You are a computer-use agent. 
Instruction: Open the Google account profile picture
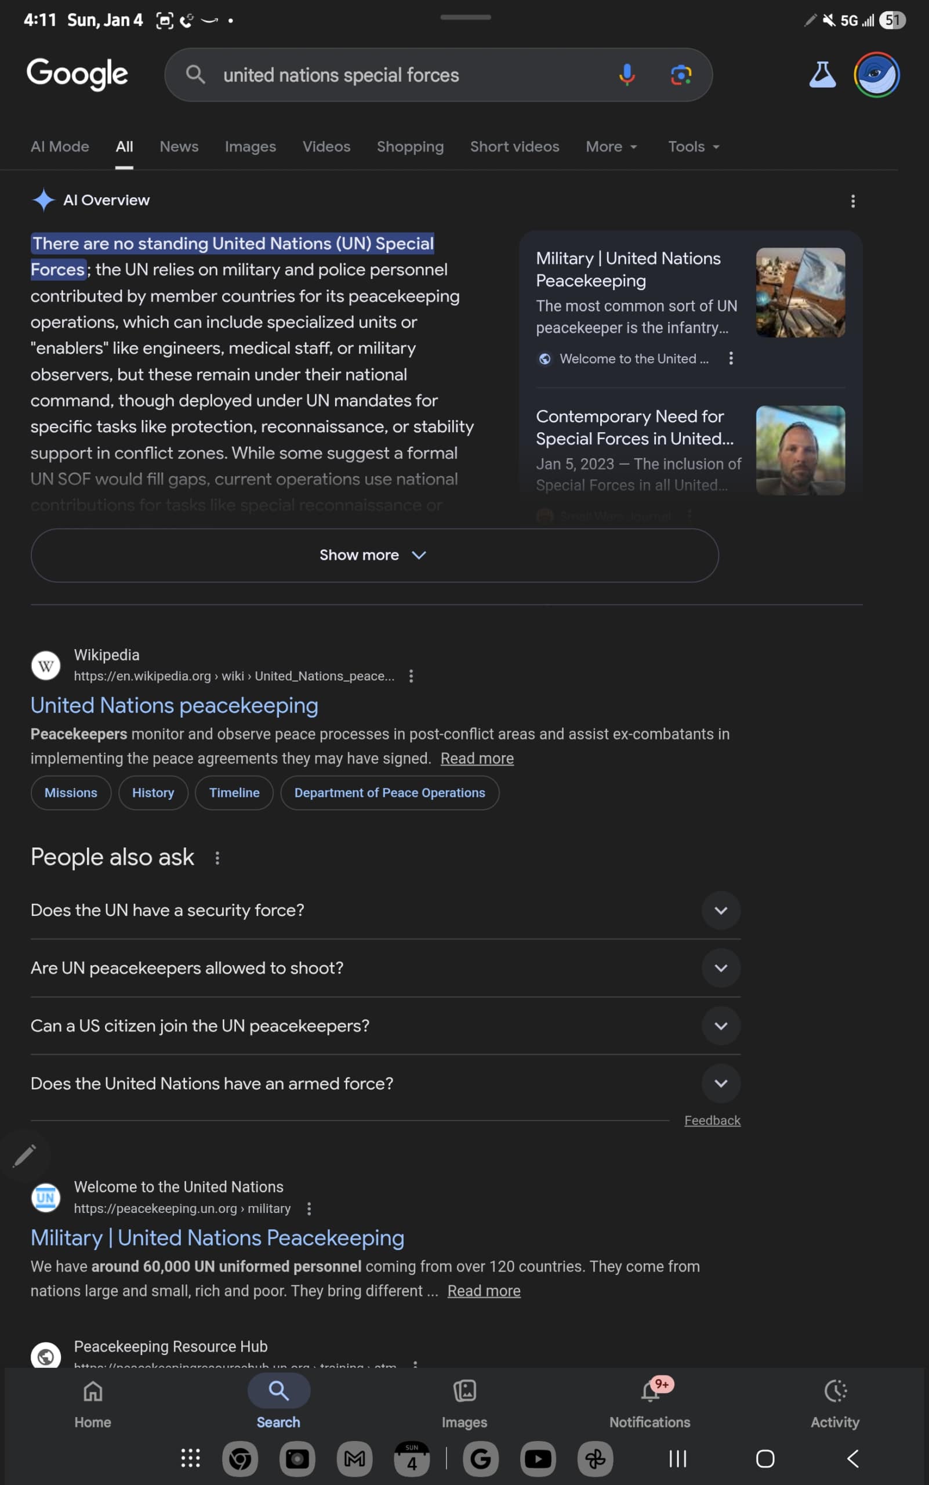coord(876,75)
